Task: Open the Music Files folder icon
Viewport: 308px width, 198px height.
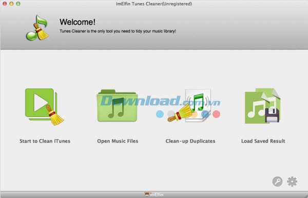Action: pyautogui.click(x=117, y=106)
